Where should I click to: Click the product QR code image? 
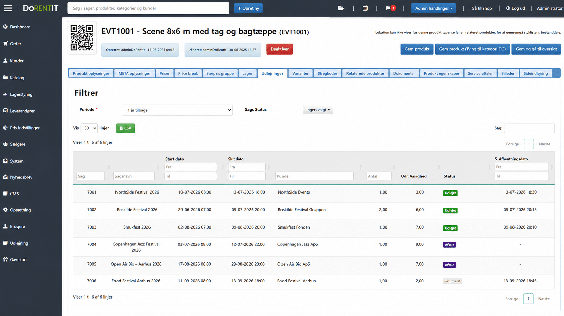(x=82, y=38)
